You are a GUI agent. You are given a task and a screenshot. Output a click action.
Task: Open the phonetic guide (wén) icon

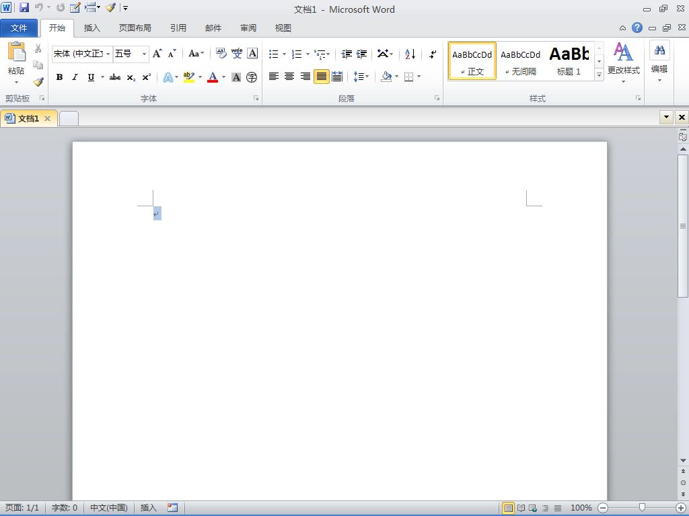(x=237, y=54)
